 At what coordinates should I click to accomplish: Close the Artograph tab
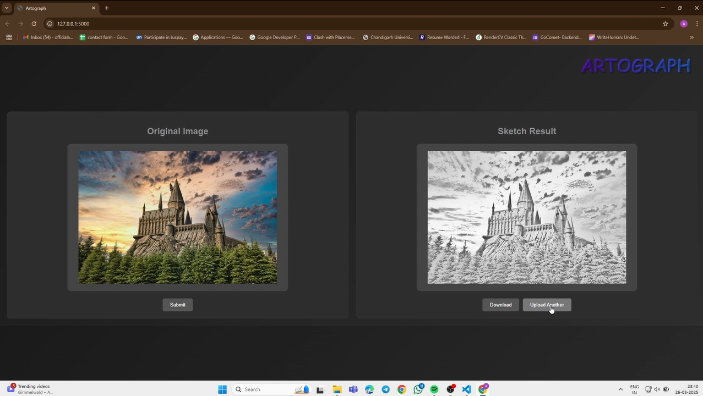(93, 8)
